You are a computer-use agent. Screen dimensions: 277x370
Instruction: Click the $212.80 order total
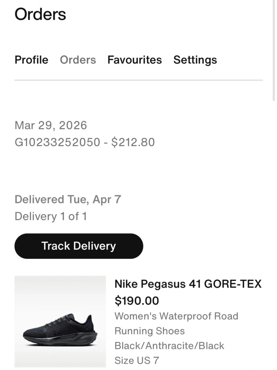click(x=133, y=142)
